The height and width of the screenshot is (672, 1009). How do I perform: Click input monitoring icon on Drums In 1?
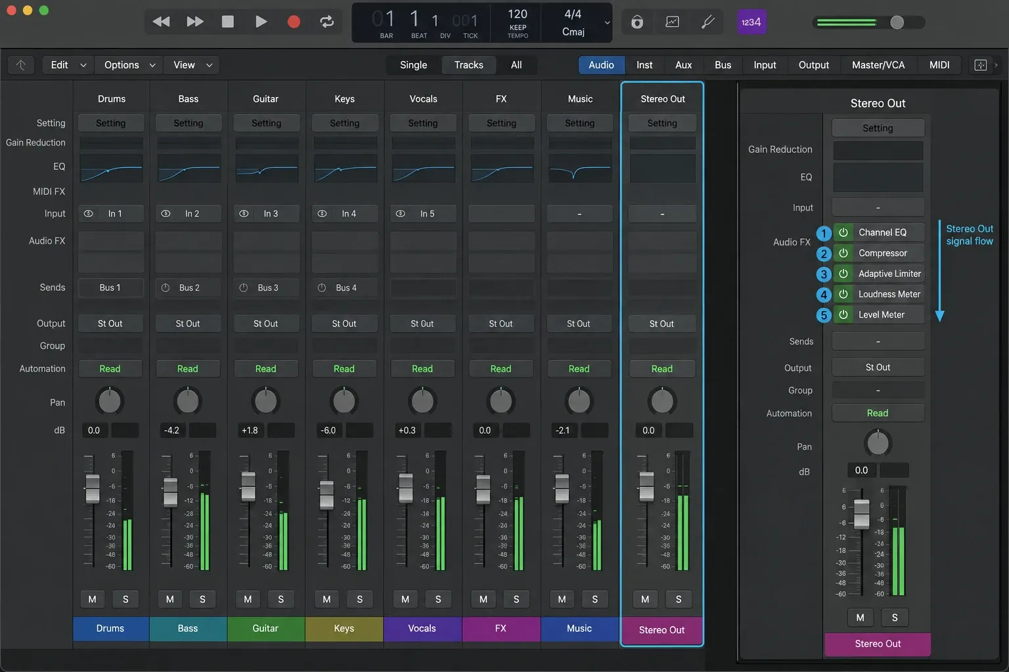(89, 213)
